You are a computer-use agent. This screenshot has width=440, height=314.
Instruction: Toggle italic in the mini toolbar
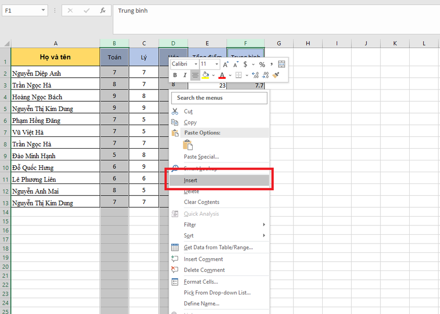pyautogui.click(x=185, y=75)
